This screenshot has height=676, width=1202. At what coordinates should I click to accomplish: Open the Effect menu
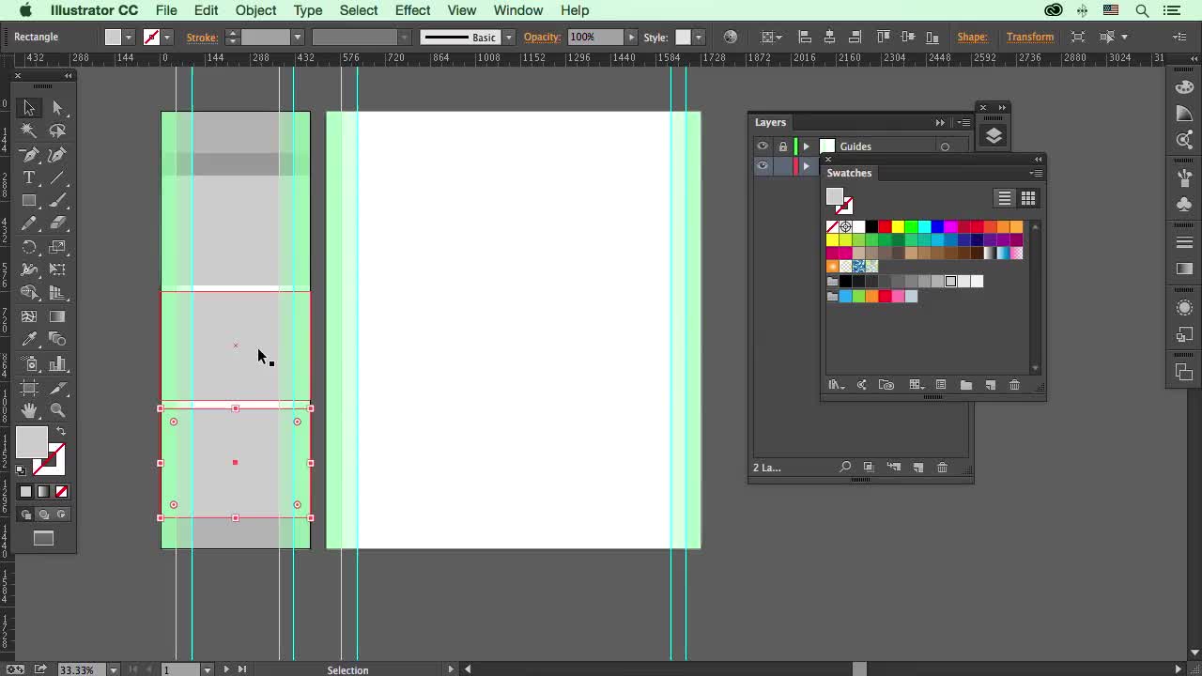pos(412,10)
